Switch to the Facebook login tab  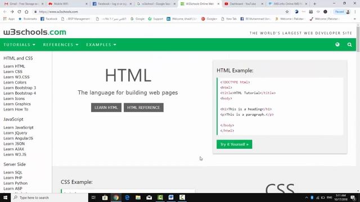112,4
